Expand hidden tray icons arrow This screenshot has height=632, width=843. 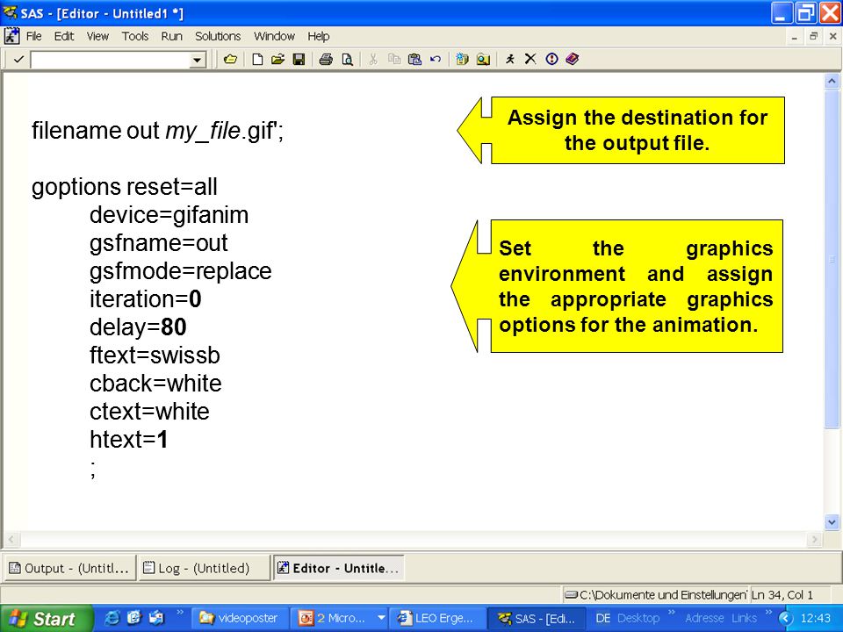786,619
